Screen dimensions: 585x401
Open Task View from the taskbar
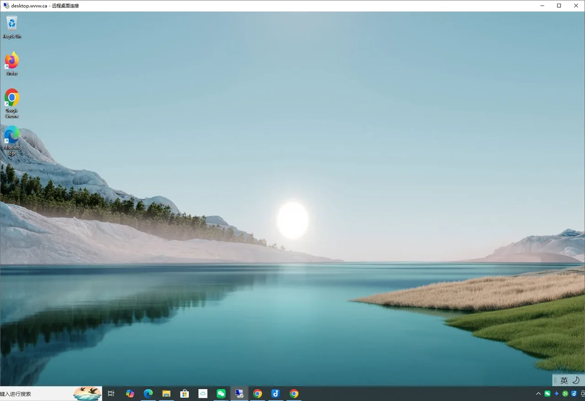click(x=111, y=394)
